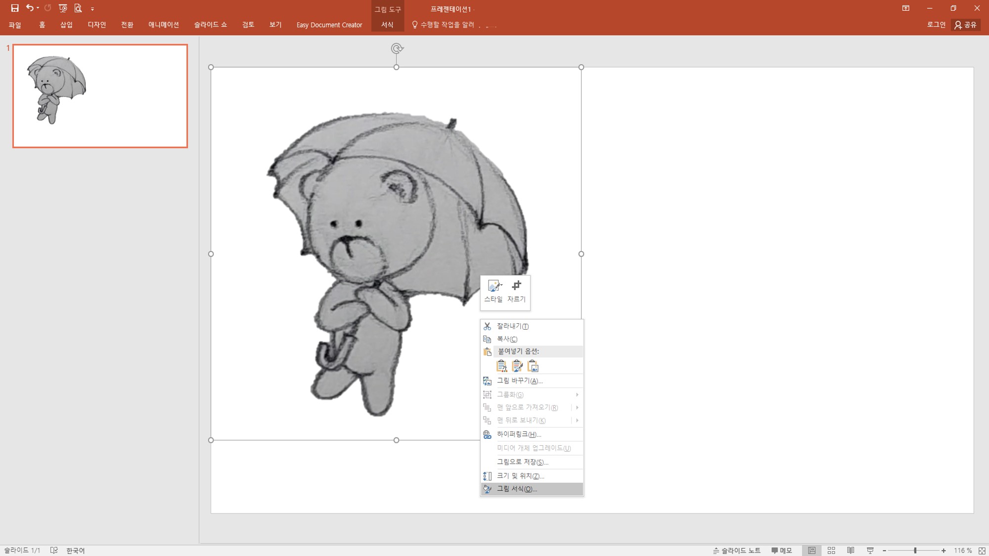Start Slide Show view icon in status bar

(870, 550)
